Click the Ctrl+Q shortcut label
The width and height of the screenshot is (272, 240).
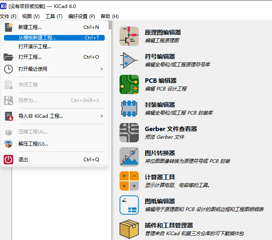tap(91, 160)
